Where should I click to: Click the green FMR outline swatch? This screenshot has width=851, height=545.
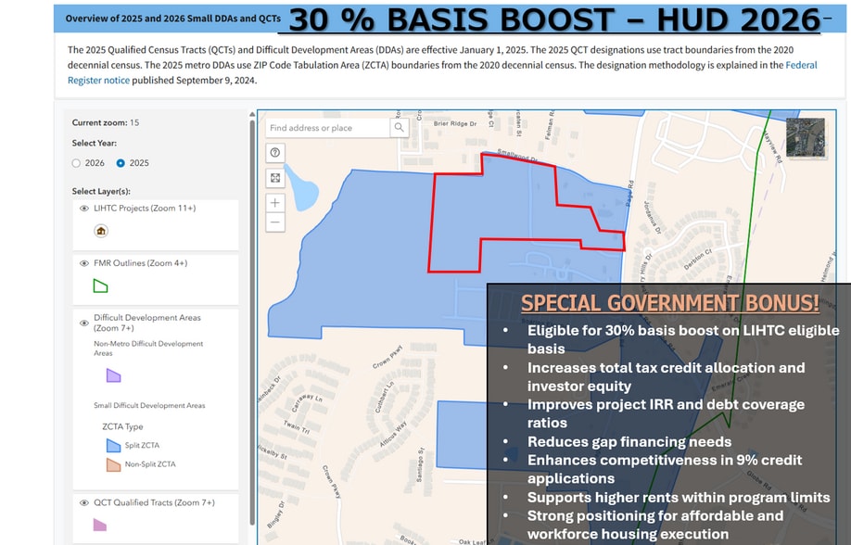[101, 285]
